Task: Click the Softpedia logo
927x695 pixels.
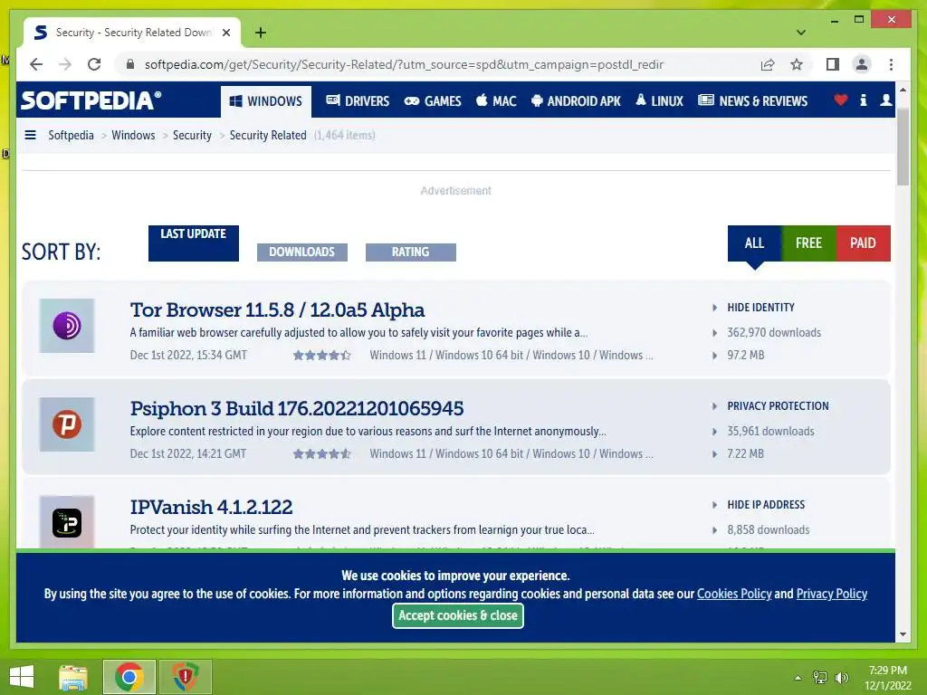Action: [91, 100]
